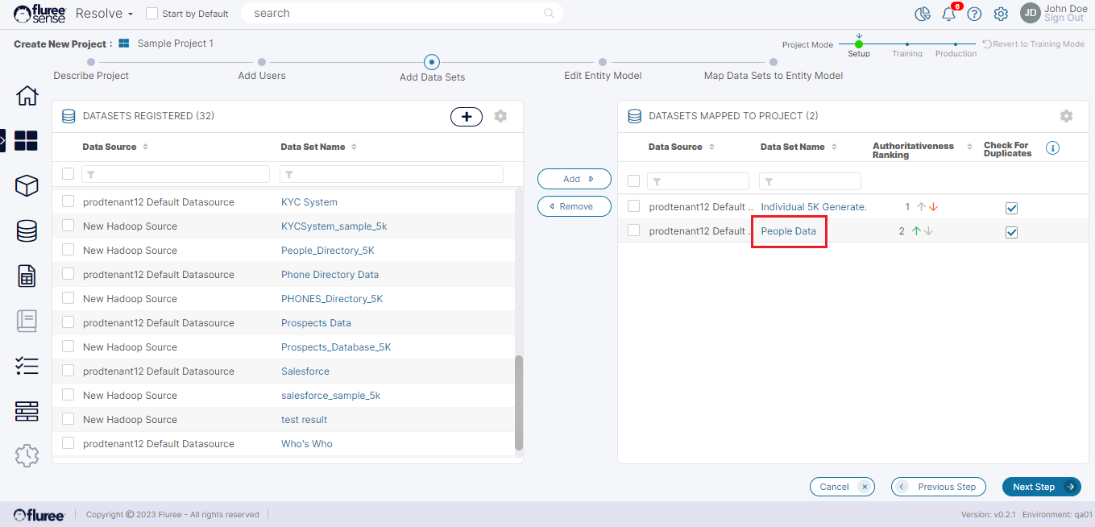Select the KYC System dataset checkbox
Viewport: 1095px width, 527px height.
(68, 201)
